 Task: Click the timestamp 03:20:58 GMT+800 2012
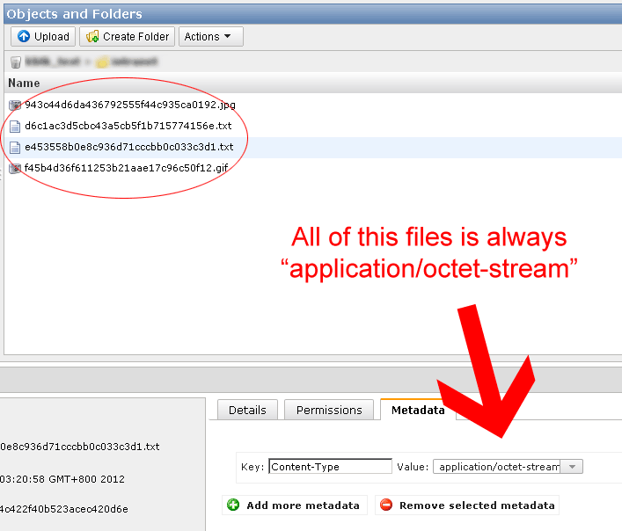pos(62,479)
